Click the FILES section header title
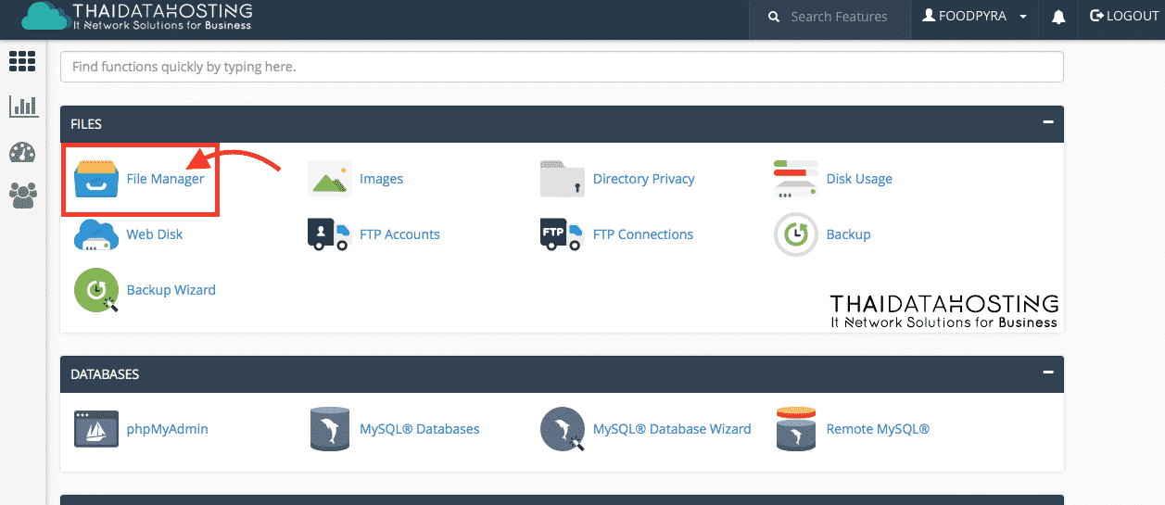Screen dimensions: 1165x505 click(x=86, y=124)
